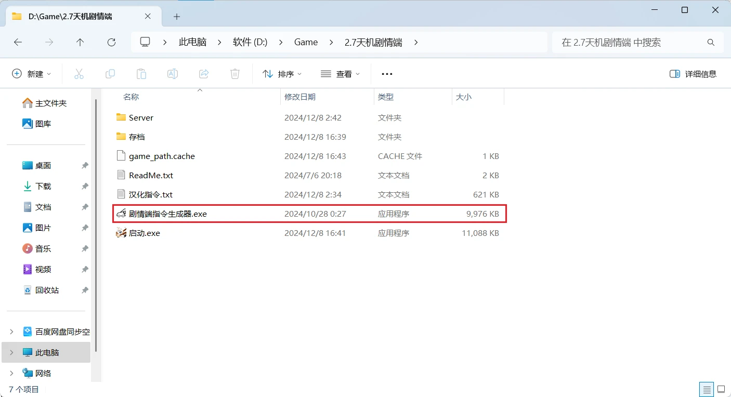
Task: Expand chevron after 软件 (D:) in address bar
Action: [x=281, y=42]
